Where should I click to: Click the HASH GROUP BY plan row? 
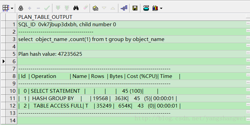(131, 98)
